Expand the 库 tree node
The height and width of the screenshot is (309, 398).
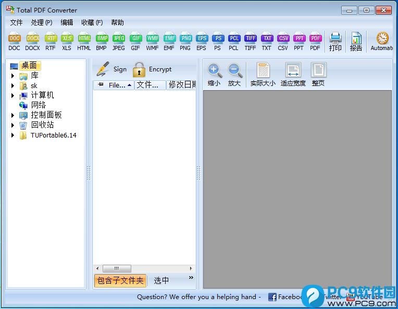pyautogui.click(x=13, y=76)
